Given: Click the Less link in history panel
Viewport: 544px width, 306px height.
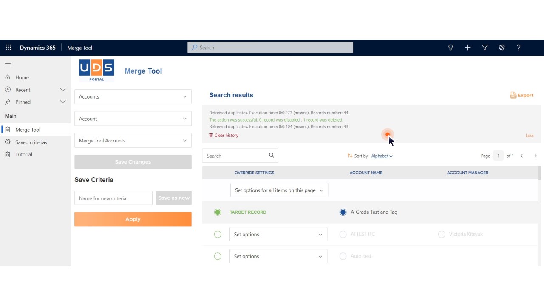Looking at the screenshot, I should [530, 136].
